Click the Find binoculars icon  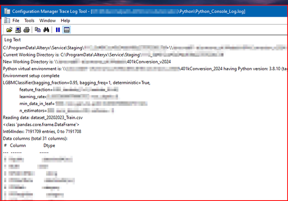tap(46, 30)
